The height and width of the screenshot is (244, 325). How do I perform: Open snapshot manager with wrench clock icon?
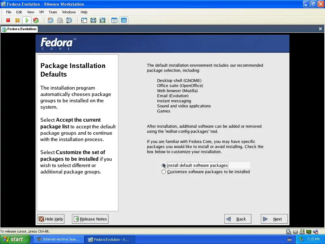[x=69, y=20]
